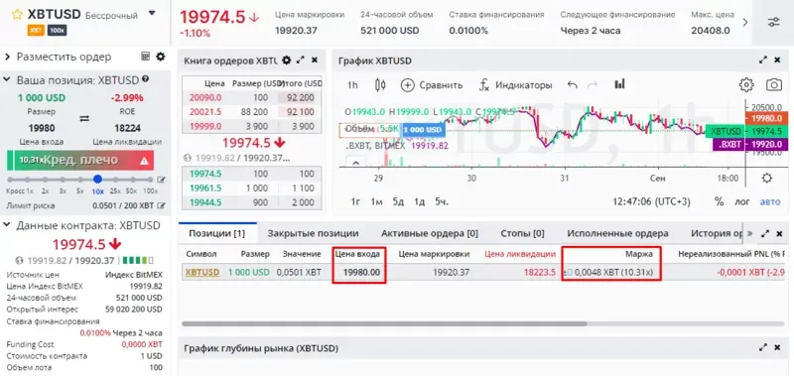This screenshot has height=376, width=794.
Task: Click the 19974.5 bid price row
Action: (252, 174)
